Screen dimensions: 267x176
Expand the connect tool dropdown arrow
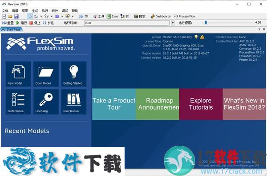tap(41, 16)
